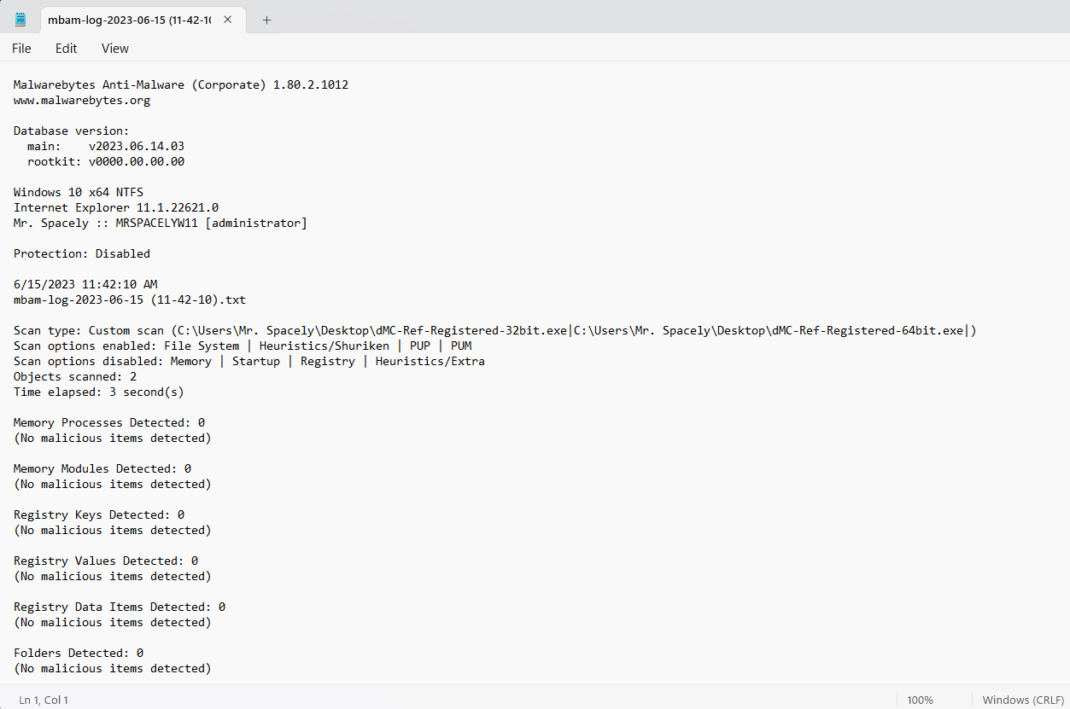This screenshot has width=1070, height=709.
Task: Click Windows (CRLF) line ending indicator
Action: tap(1023, 700)
